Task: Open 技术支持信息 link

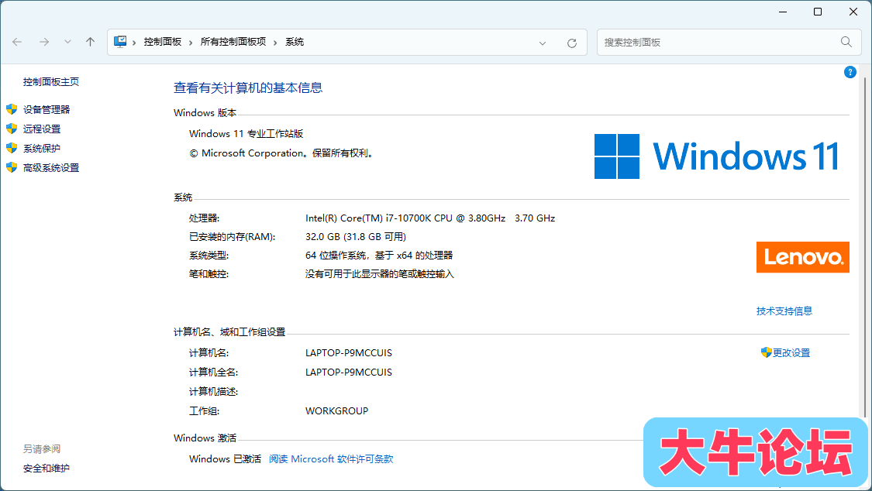Action: click(784, 311)
